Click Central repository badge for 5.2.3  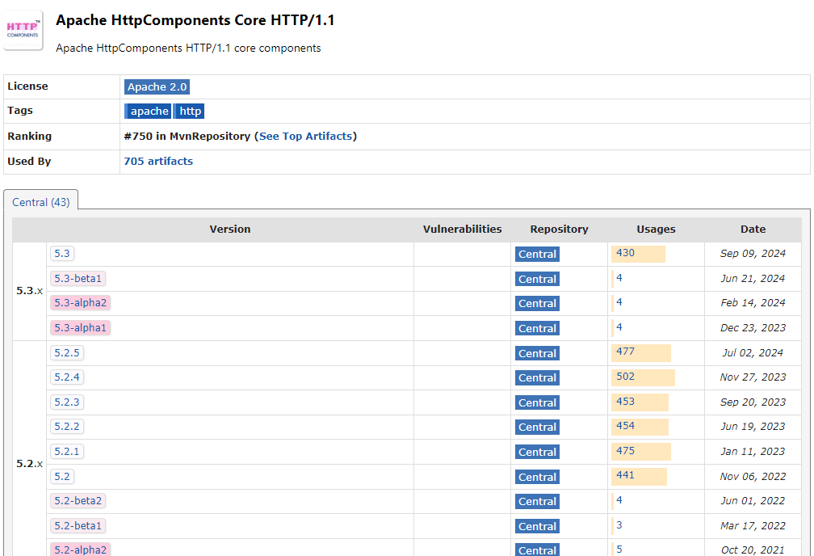coord(537,402)
